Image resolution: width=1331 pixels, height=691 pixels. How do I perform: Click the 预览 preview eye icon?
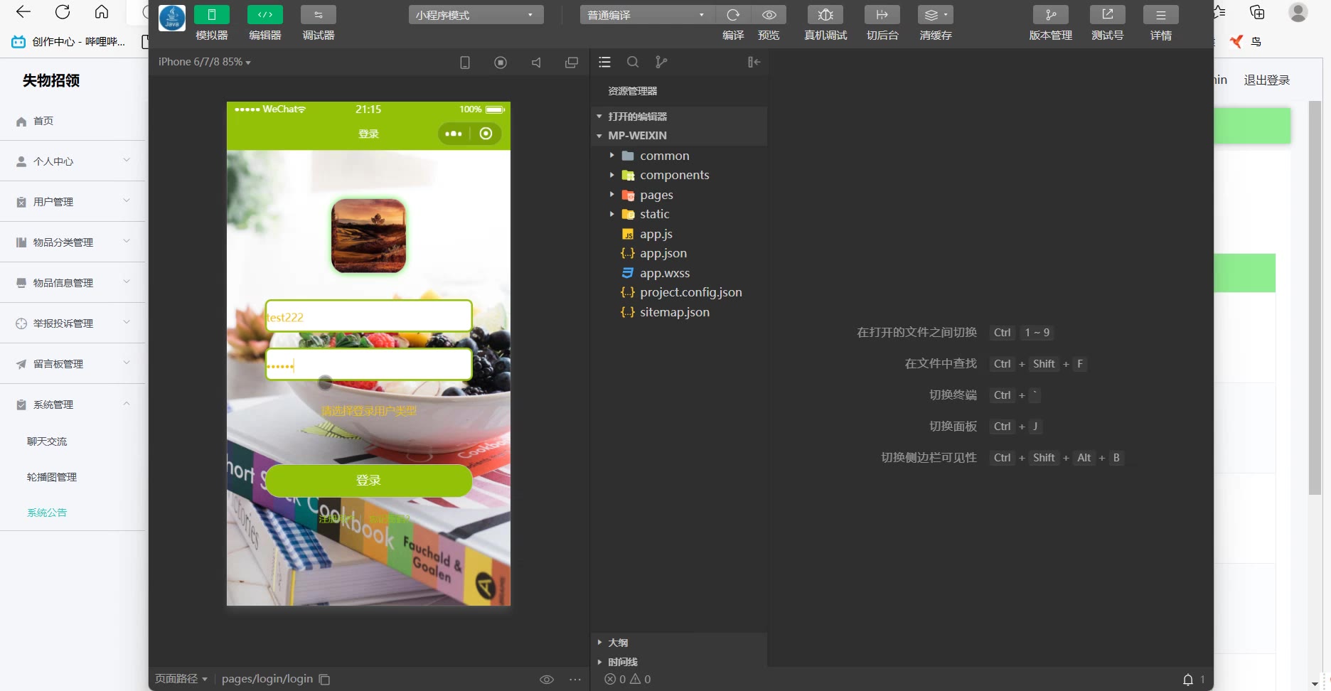[769, 15]
